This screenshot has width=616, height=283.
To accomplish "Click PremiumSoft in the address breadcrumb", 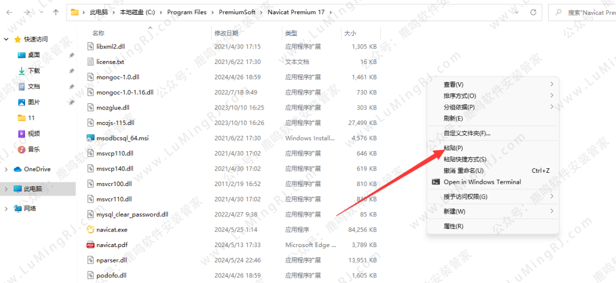I will point(239,11).
